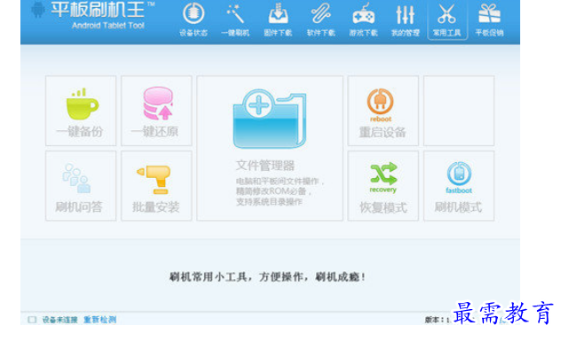Viewport: 561px width, 341px height.
Task: Click the 一键还原 pink database tile
Action: pyautogui.click(x=157, y=111)
